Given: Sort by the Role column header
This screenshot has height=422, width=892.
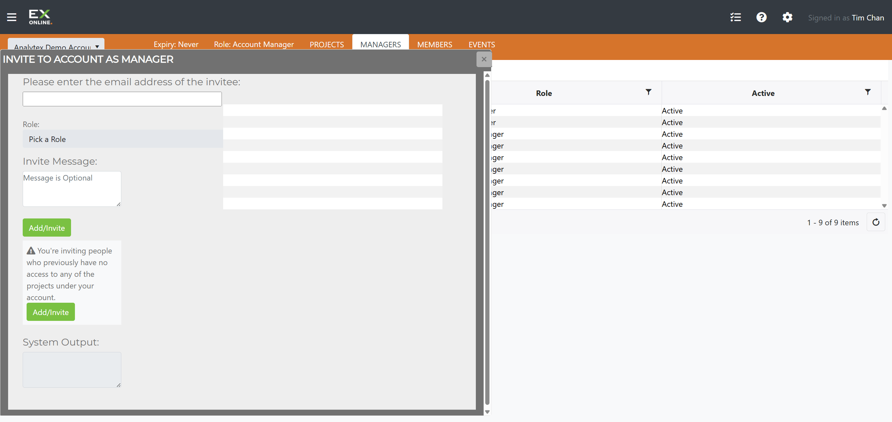Looking at the screenshot, I should (x=544, y=93).
